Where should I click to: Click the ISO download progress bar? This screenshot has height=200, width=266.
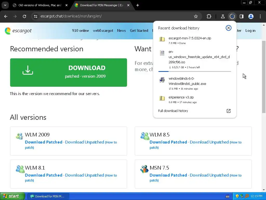tap(195, 71)
